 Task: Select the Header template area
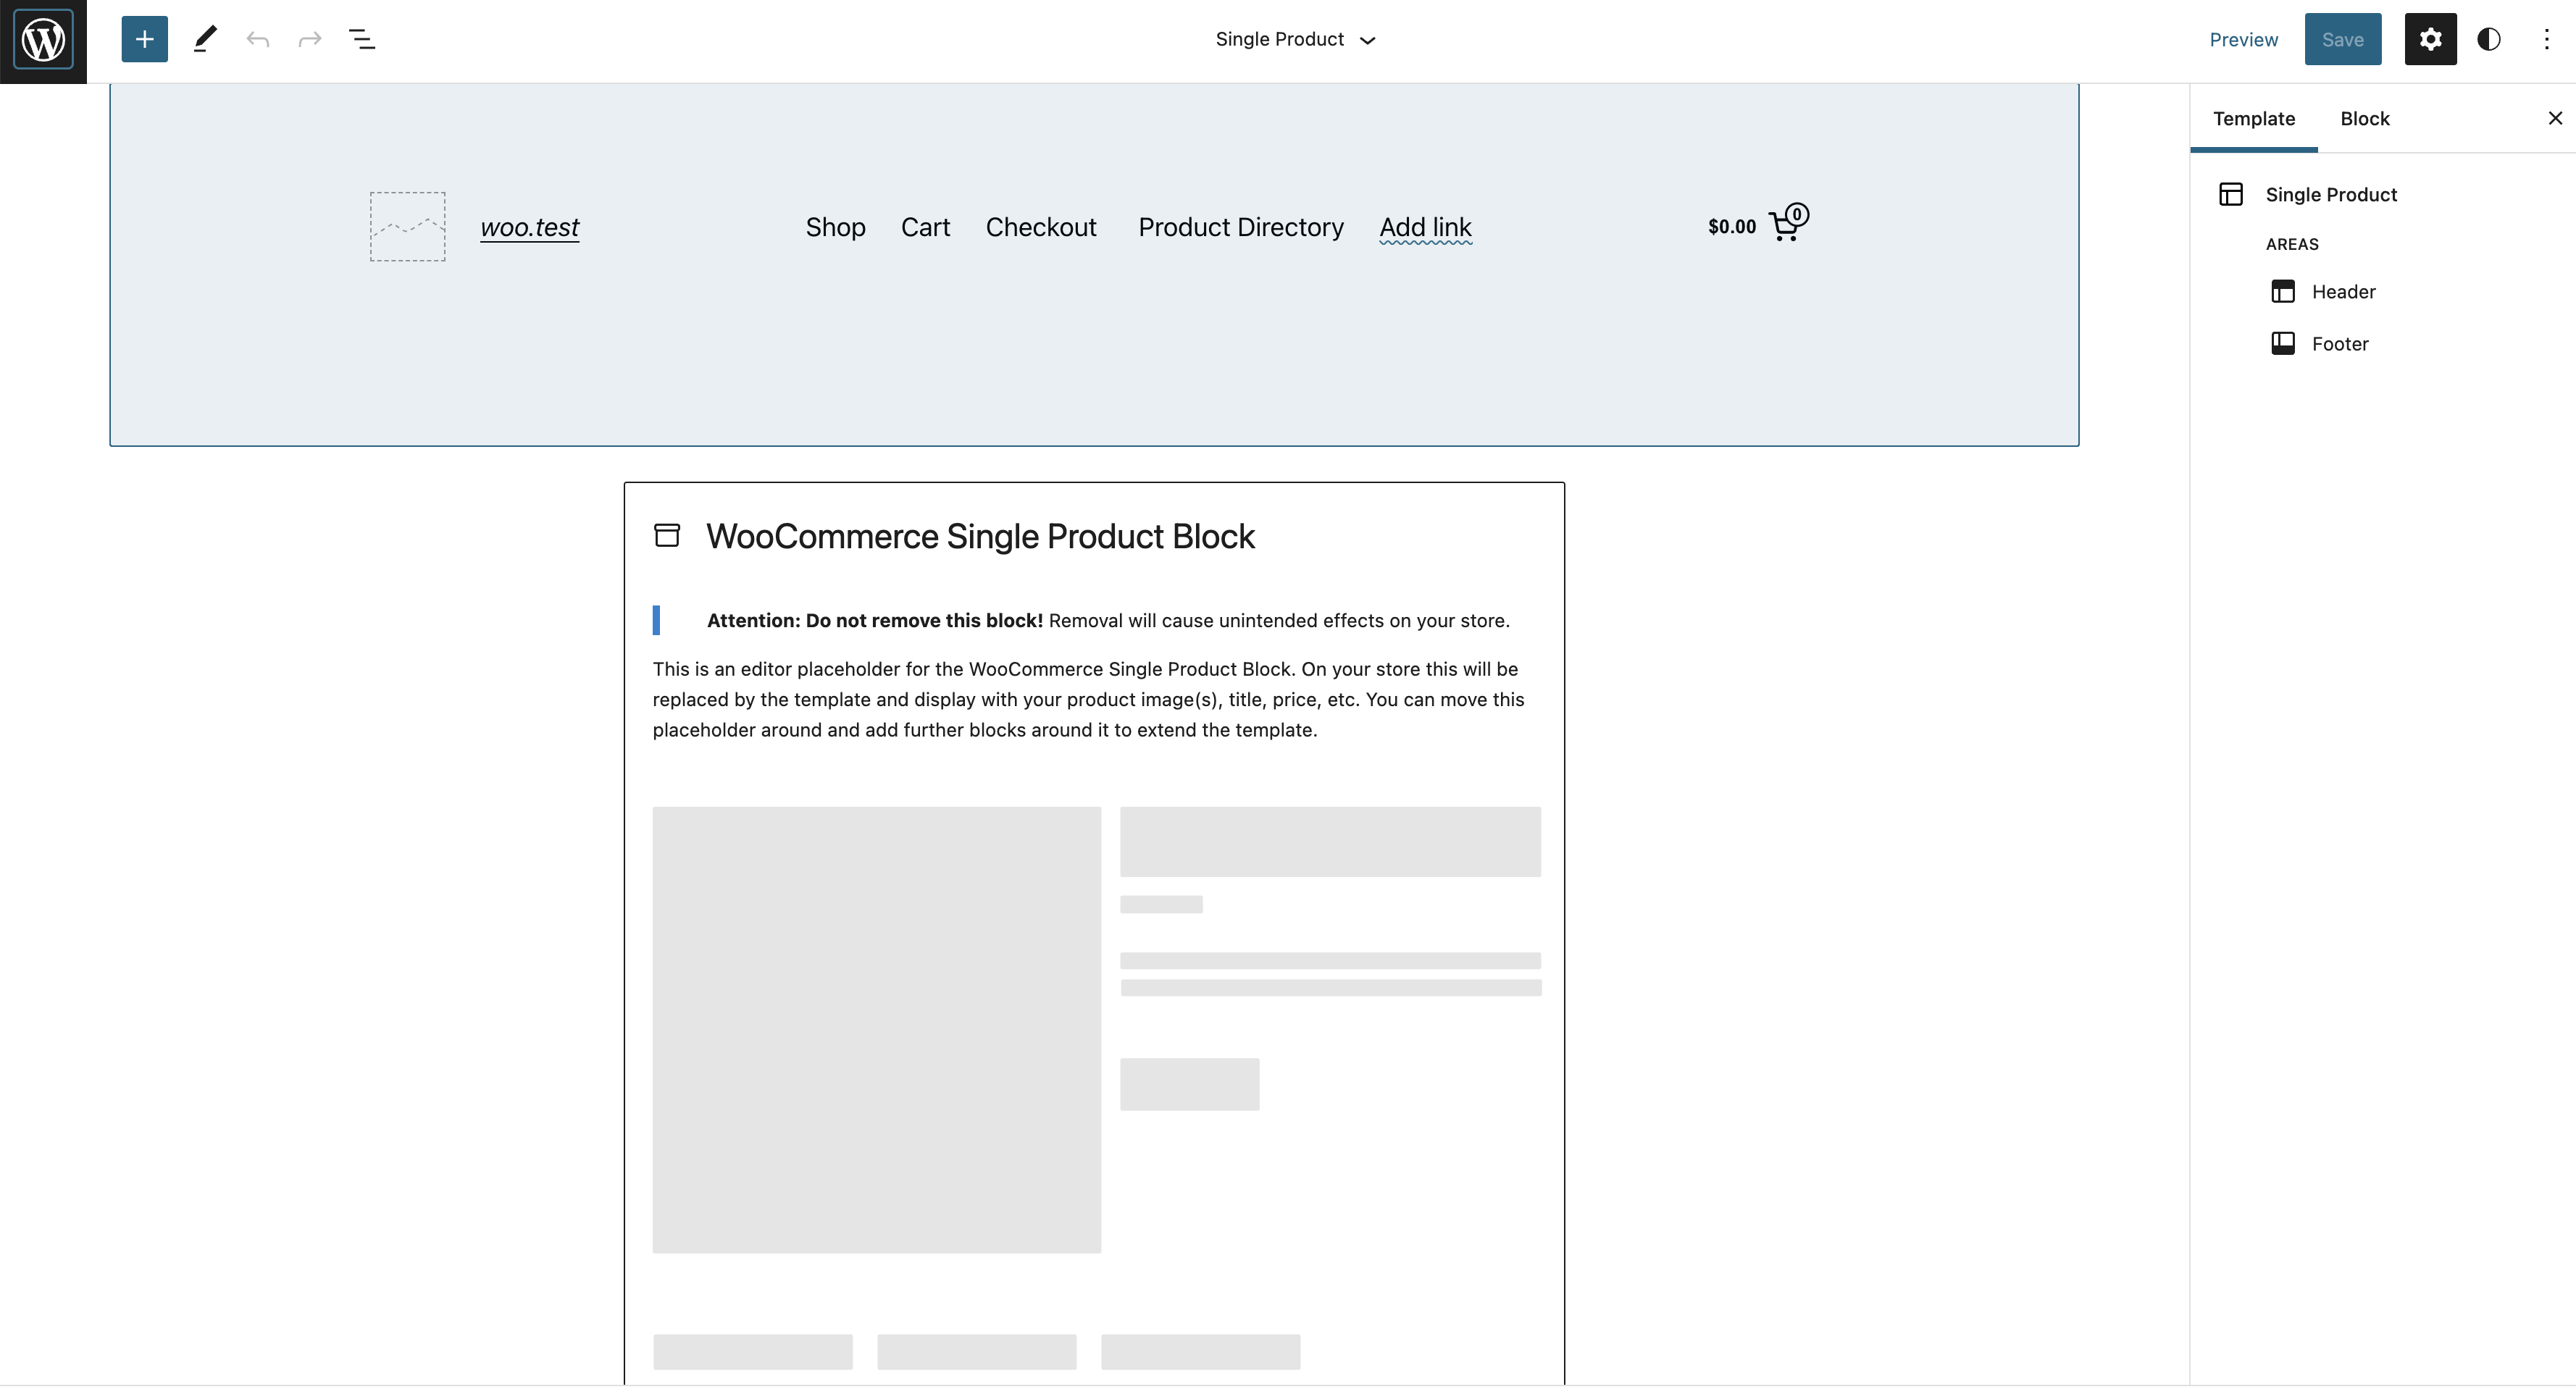pos(2342,291)
